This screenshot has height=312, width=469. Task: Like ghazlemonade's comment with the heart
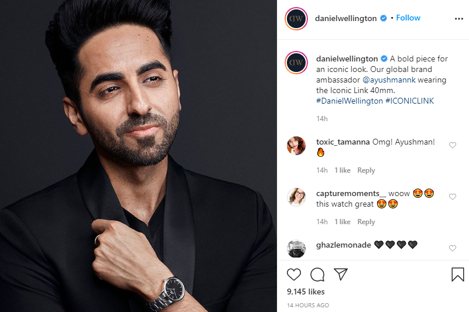pyautogui.click(x=453, y=248)
